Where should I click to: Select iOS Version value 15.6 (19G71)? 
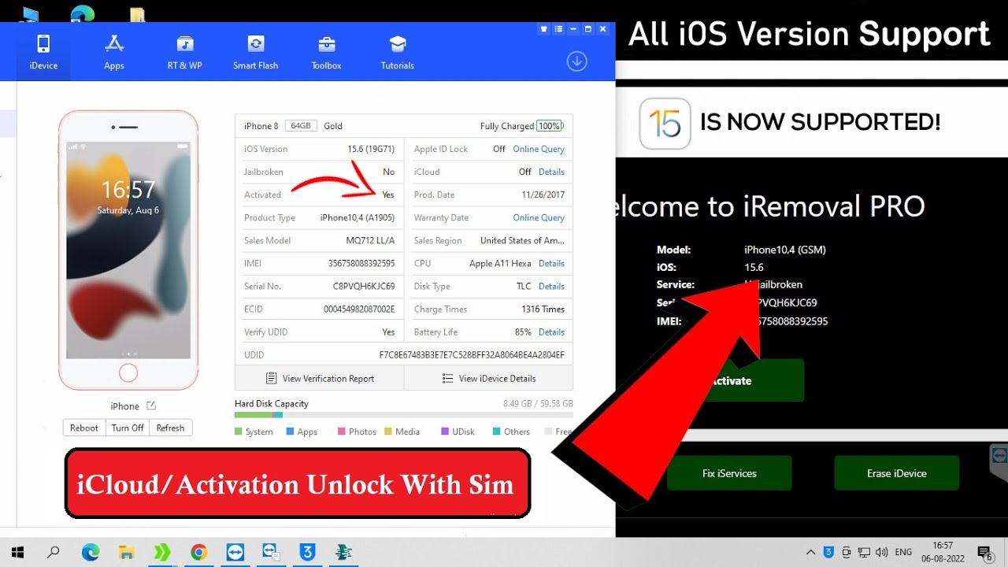pos(371,149)
